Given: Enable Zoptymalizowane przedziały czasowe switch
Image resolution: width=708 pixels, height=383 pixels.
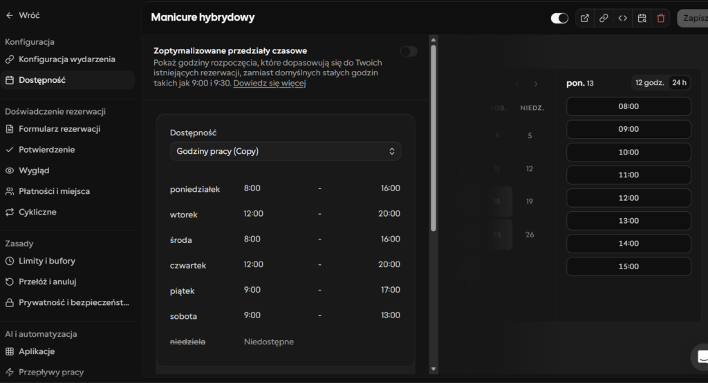Looking at the screenshot, I should pos(409,51).
